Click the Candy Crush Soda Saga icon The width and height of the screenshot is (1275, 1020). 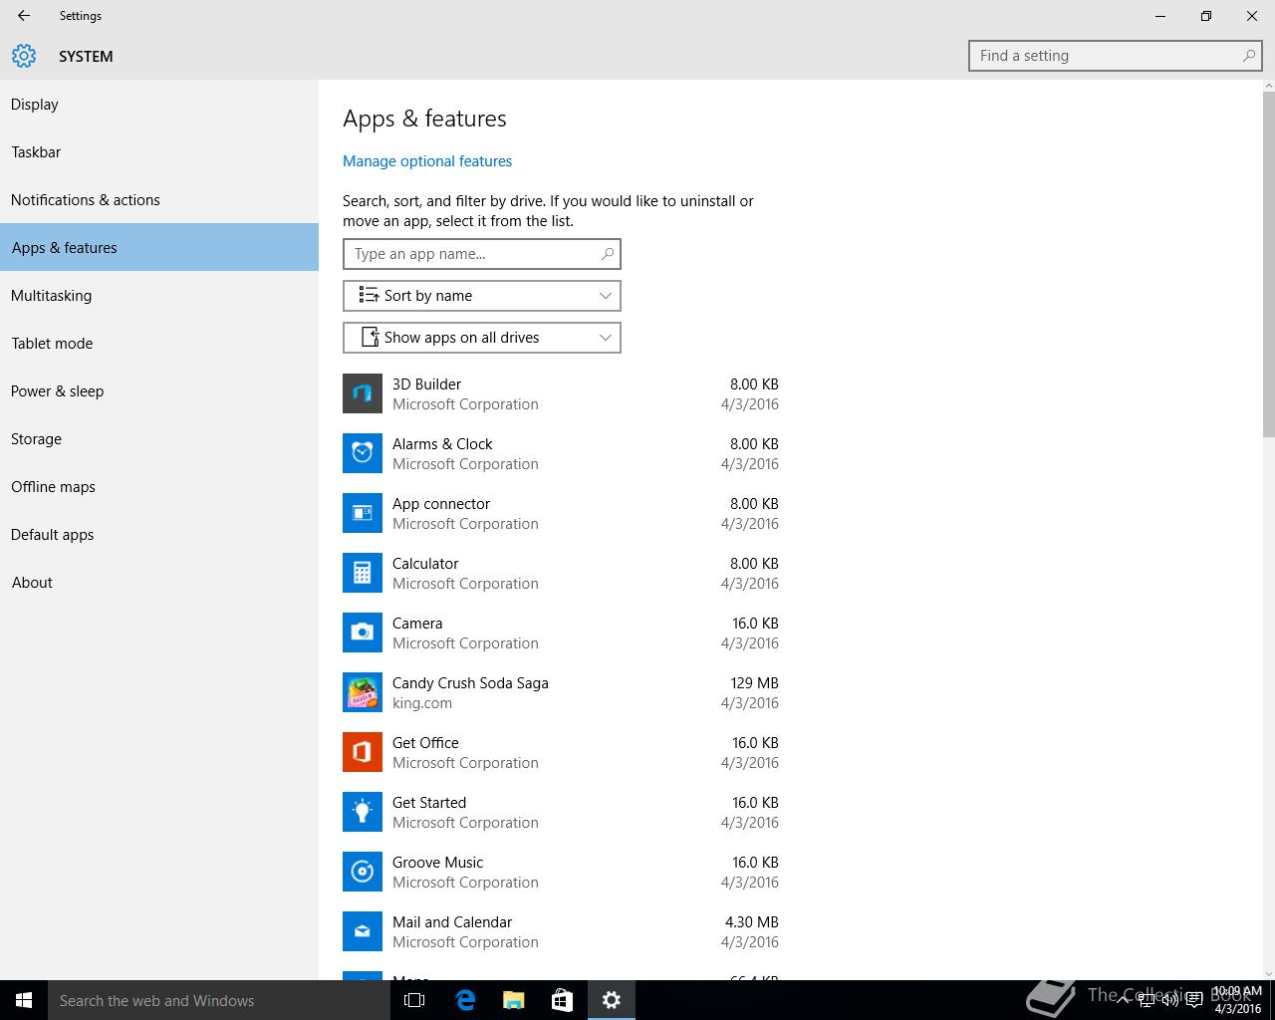363,692
